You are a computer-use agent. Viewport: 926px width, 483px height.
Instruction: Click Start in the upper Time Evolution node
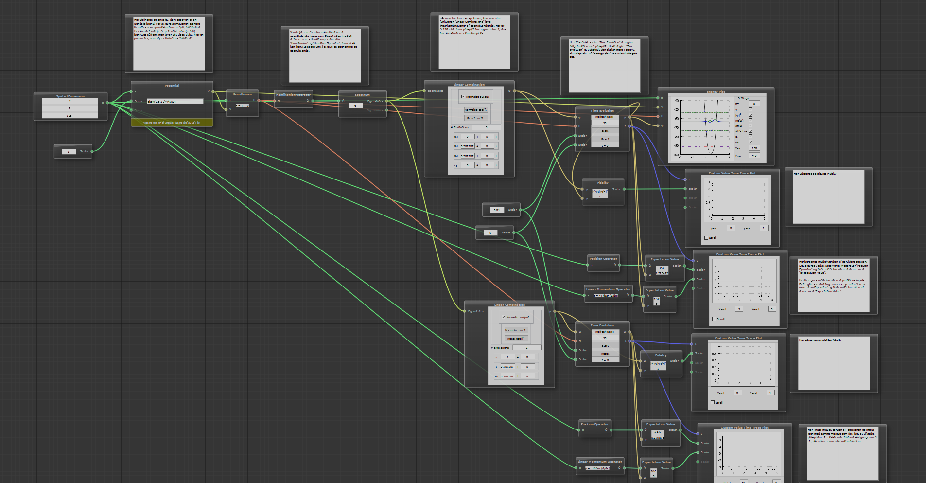(605, 131)
